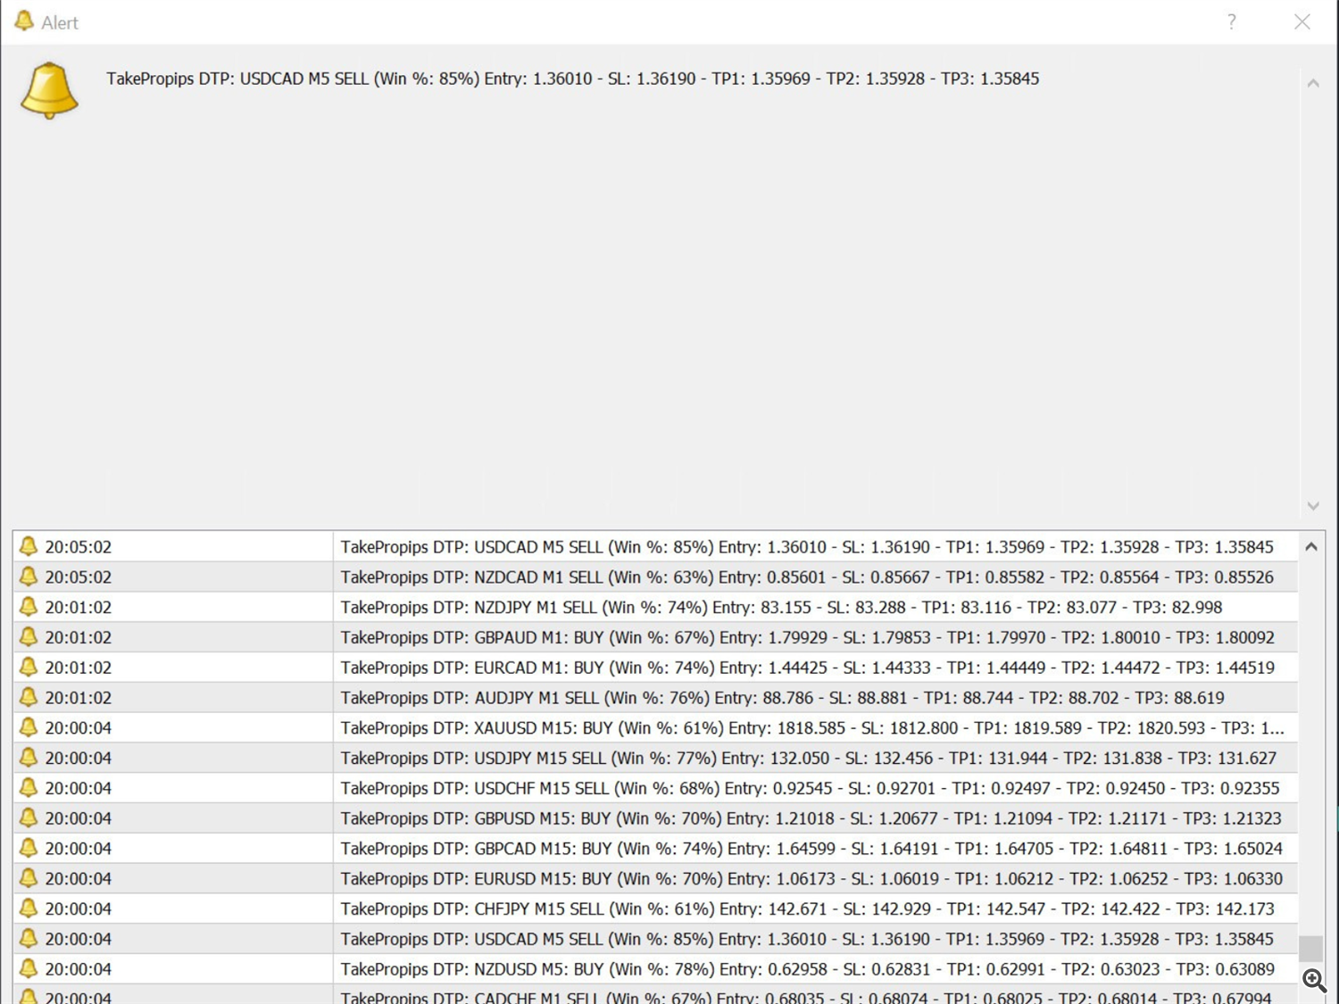Select the NZDJPY M1 SELL alert message

781,608
